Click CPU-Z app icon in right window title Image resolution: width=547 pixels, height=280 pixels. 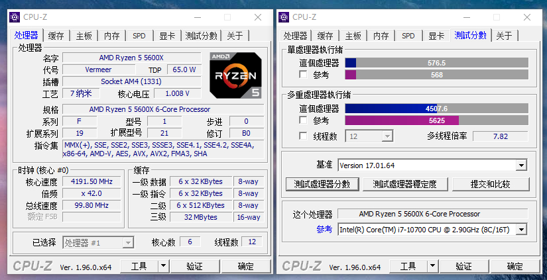284,17
